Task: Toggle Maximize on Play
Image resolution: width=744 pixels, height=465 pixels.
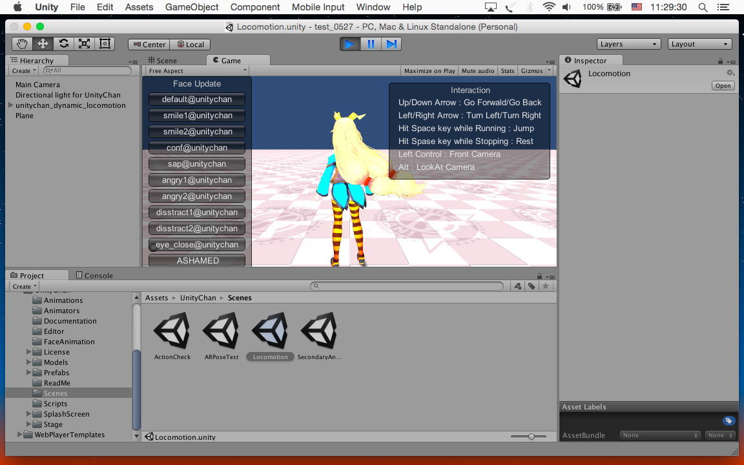Action: (x=429, y=70)
